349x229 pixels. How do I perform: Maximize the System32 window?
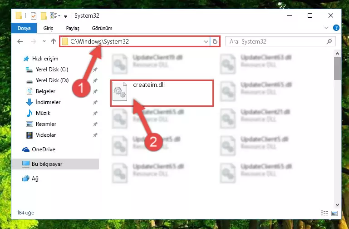[x=310, y=15]
